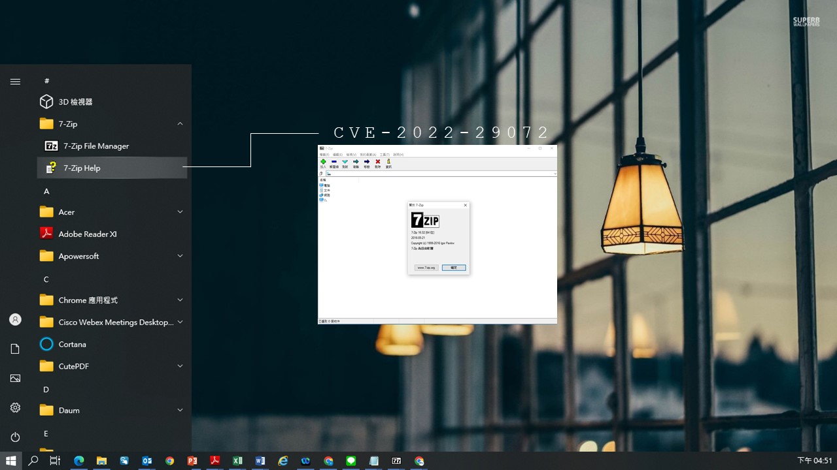This screenshot has height=470, width=837.
Task: Open File Explorer from the taskbar
Action: click(x=101, y=461)
